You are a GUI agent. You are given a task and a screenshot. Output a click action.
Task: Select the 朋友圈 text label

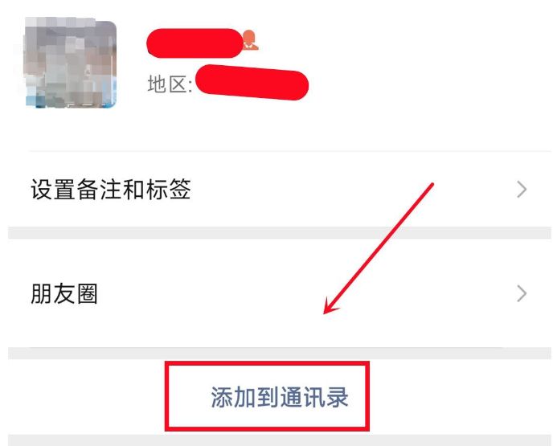point(64,293)
